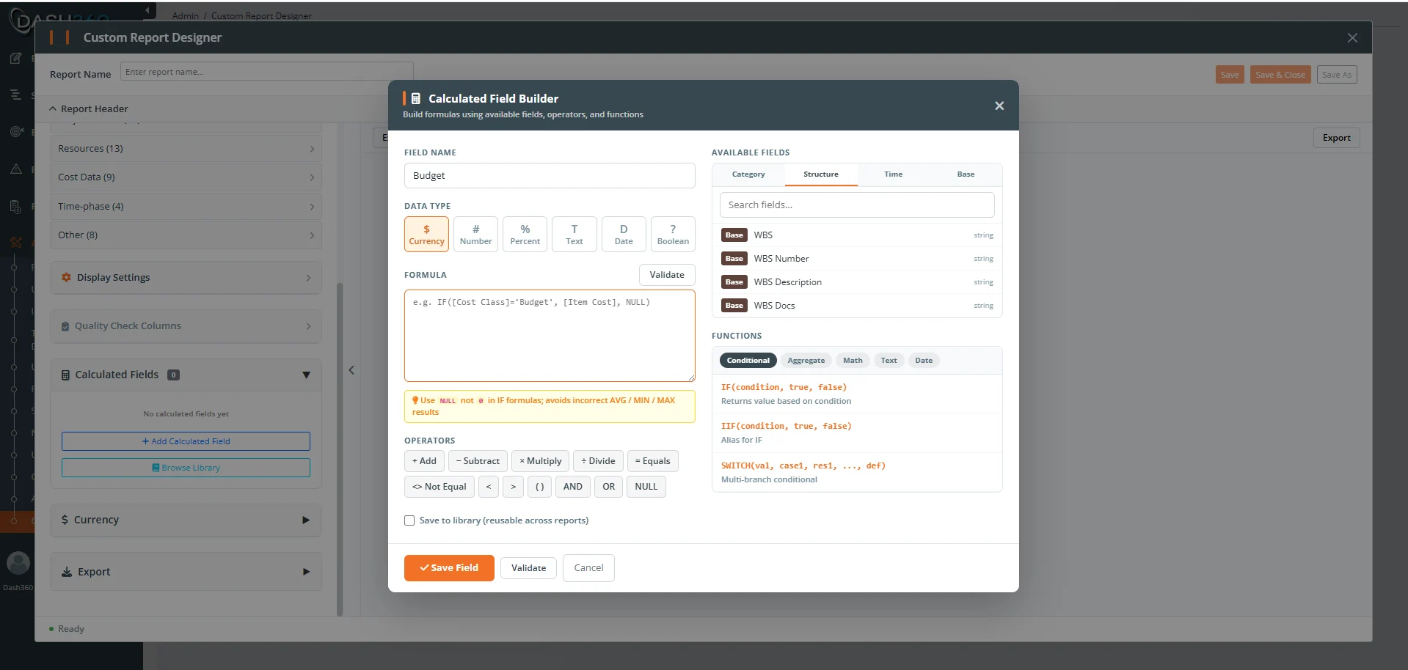Expand Quality Check Columns panel
The width and height of the screenshot is (1408, 670).
186,326
